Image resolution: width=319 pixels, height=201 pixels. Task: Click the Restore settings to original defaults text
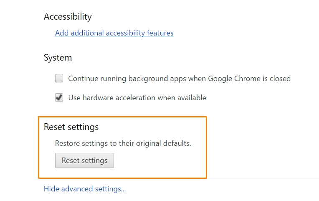[x=123, y=143]
